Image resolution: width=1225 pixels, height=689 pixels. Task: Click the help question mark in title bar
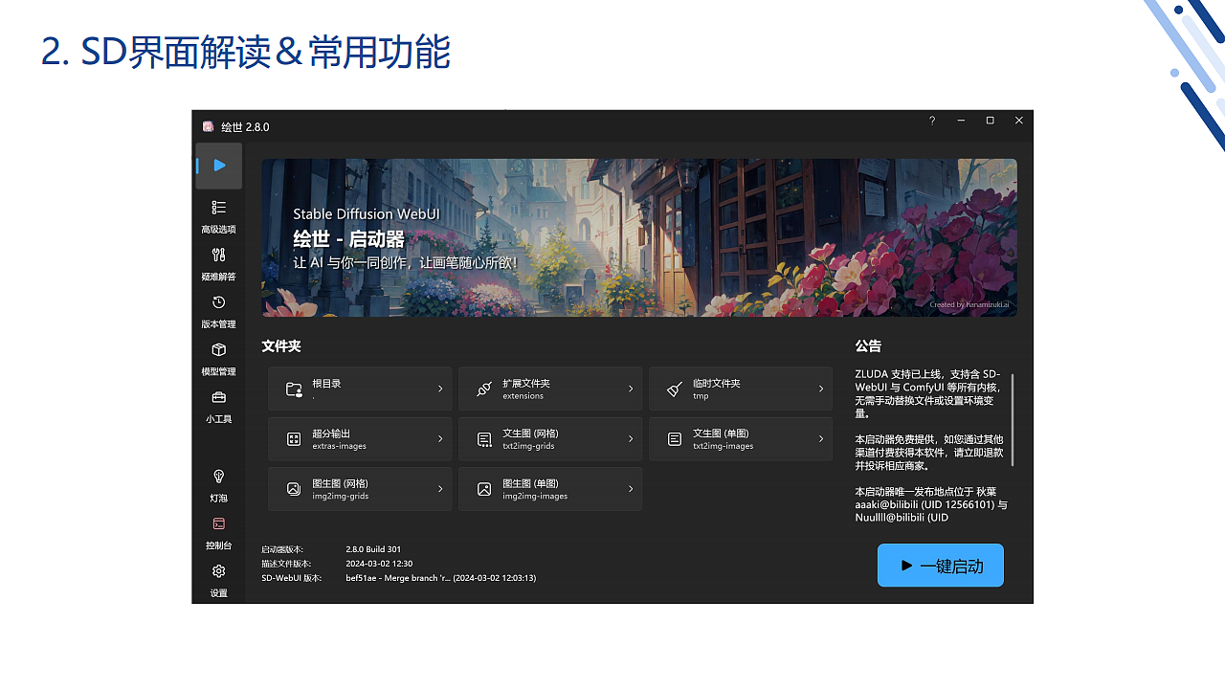tap(932, 121)
